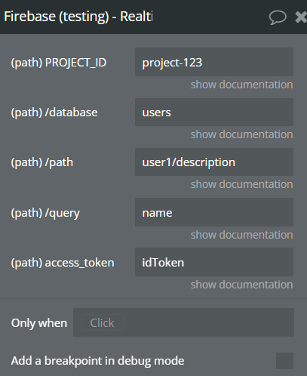Click the /query field containing name
The image size is (307, 376).
tap(214, 212)
